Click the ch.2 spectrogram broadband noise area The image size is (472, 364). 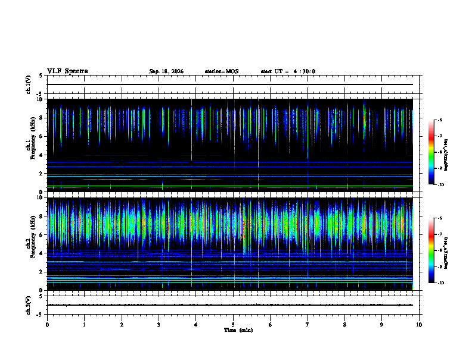(230, 224)
